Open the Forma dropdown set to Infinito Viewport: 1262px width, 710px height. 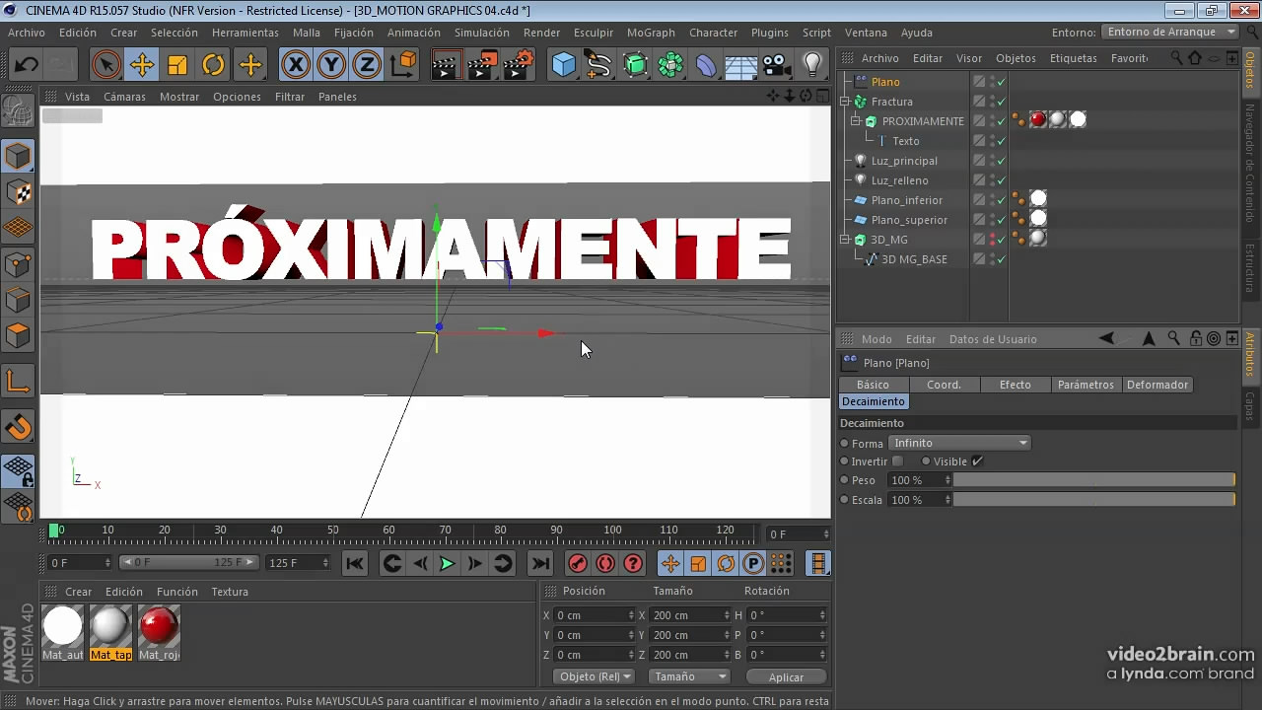(959, 443)
